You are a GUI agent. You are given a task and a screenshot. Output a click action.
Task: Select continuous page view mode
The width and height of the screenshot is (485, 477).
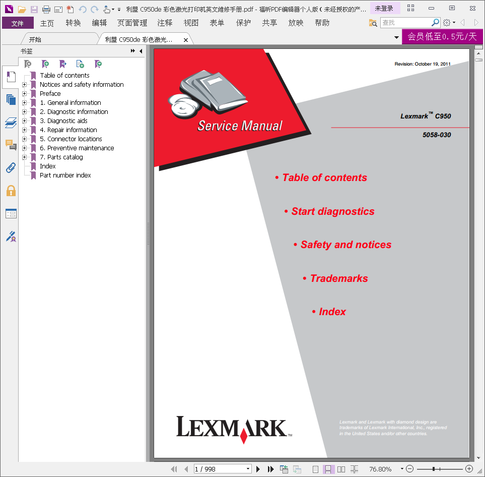(328, 469)
